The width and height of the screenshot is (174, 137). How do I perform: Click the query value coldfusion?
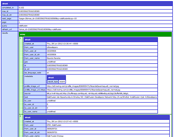(23, 26)
